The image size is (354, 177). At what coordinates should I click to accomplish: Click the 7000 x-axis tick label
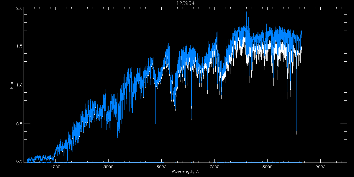[x=214, y=166]
